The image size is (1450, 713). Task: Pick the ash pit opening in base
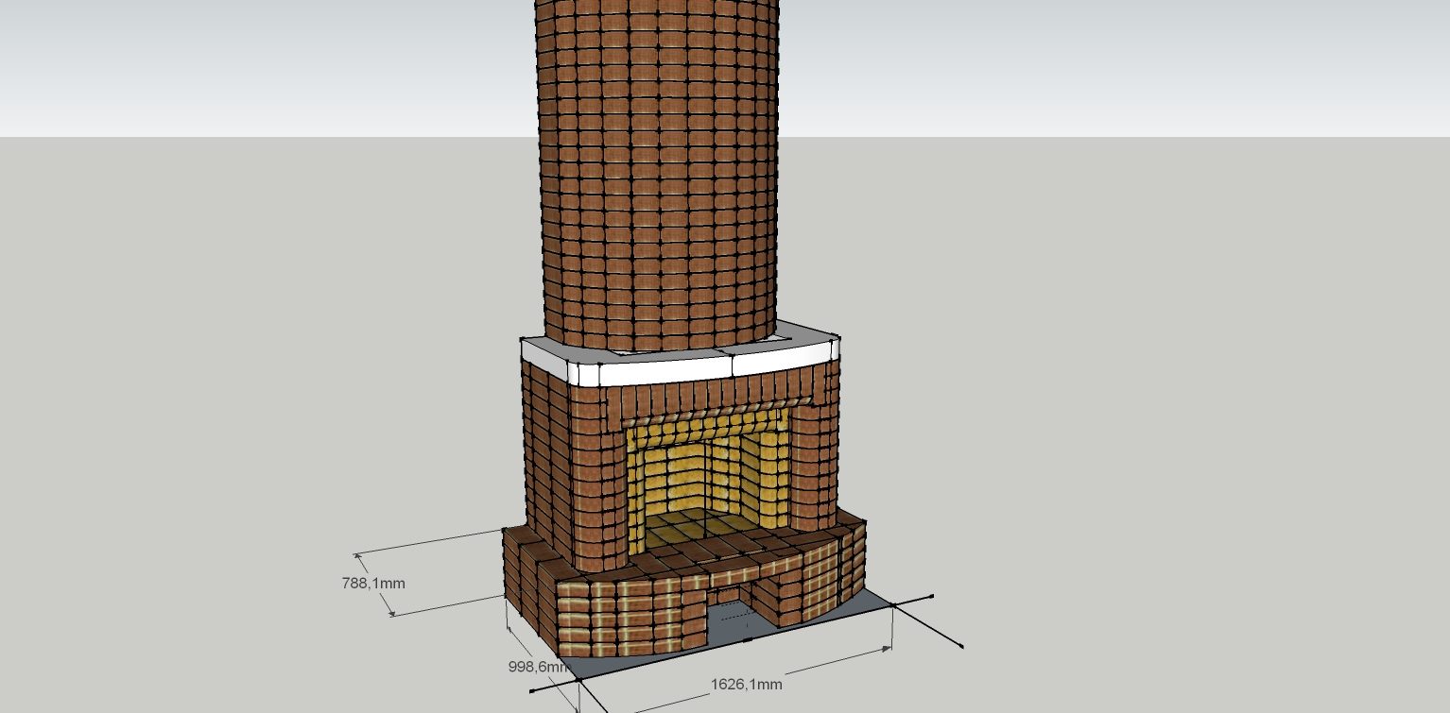pos(728,614)
